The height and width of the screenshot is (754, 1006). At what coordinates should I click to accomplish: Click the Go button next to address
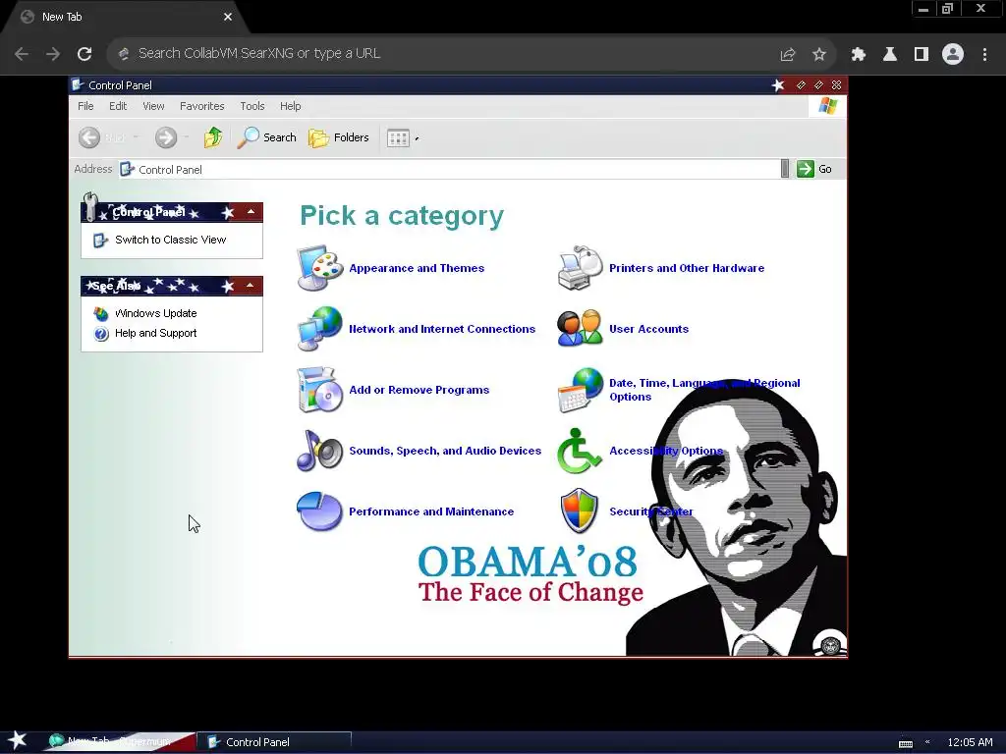coord(814,169)
